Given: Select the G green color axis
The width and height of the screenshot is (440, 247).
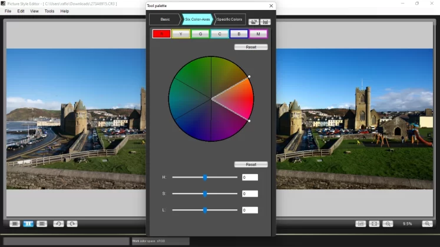Looking at the screenshot, I should (x=200, y=34).
